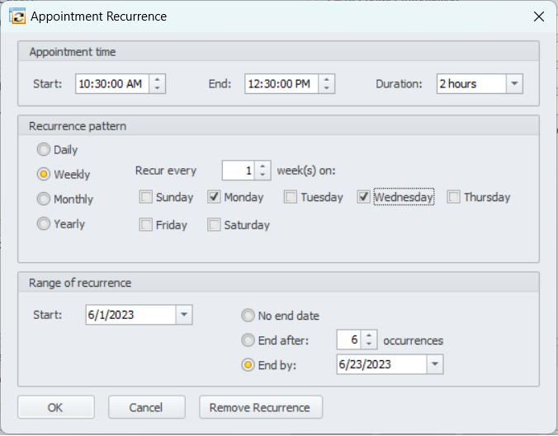Select the Yearly recurrence pattern
558x436 pixels.
point(44,223)
